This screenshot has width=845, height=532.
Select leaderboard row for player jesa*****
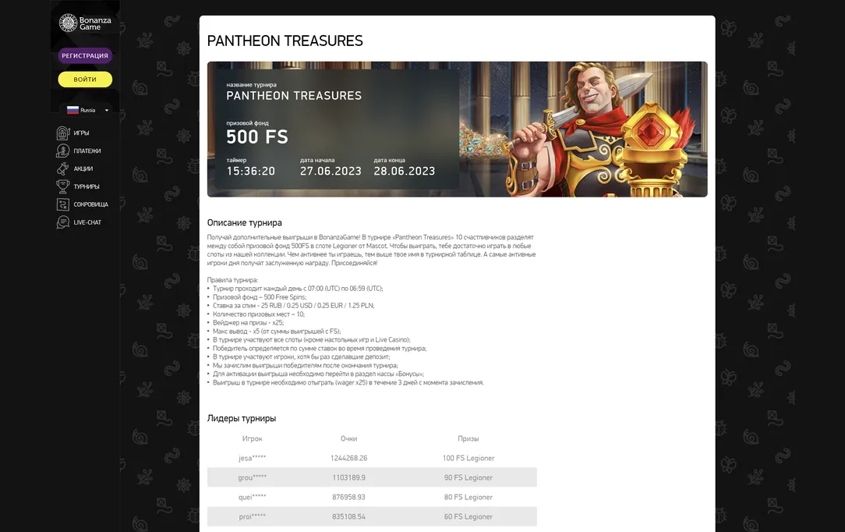(x=372, y=458)
